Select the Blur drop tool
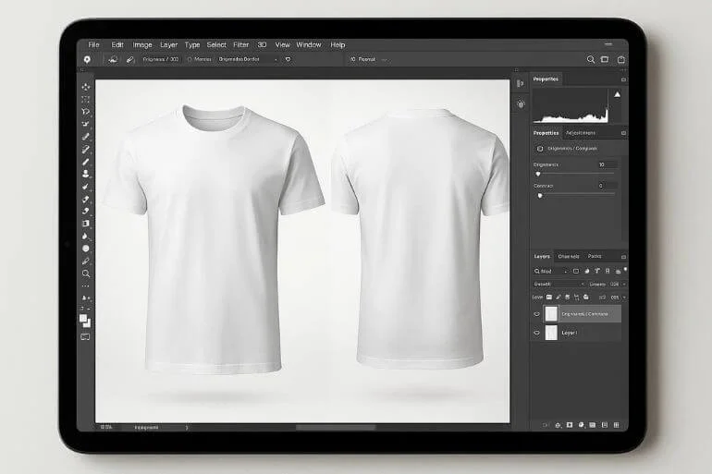This screenshot has width=712, height=474. point(85,237)
